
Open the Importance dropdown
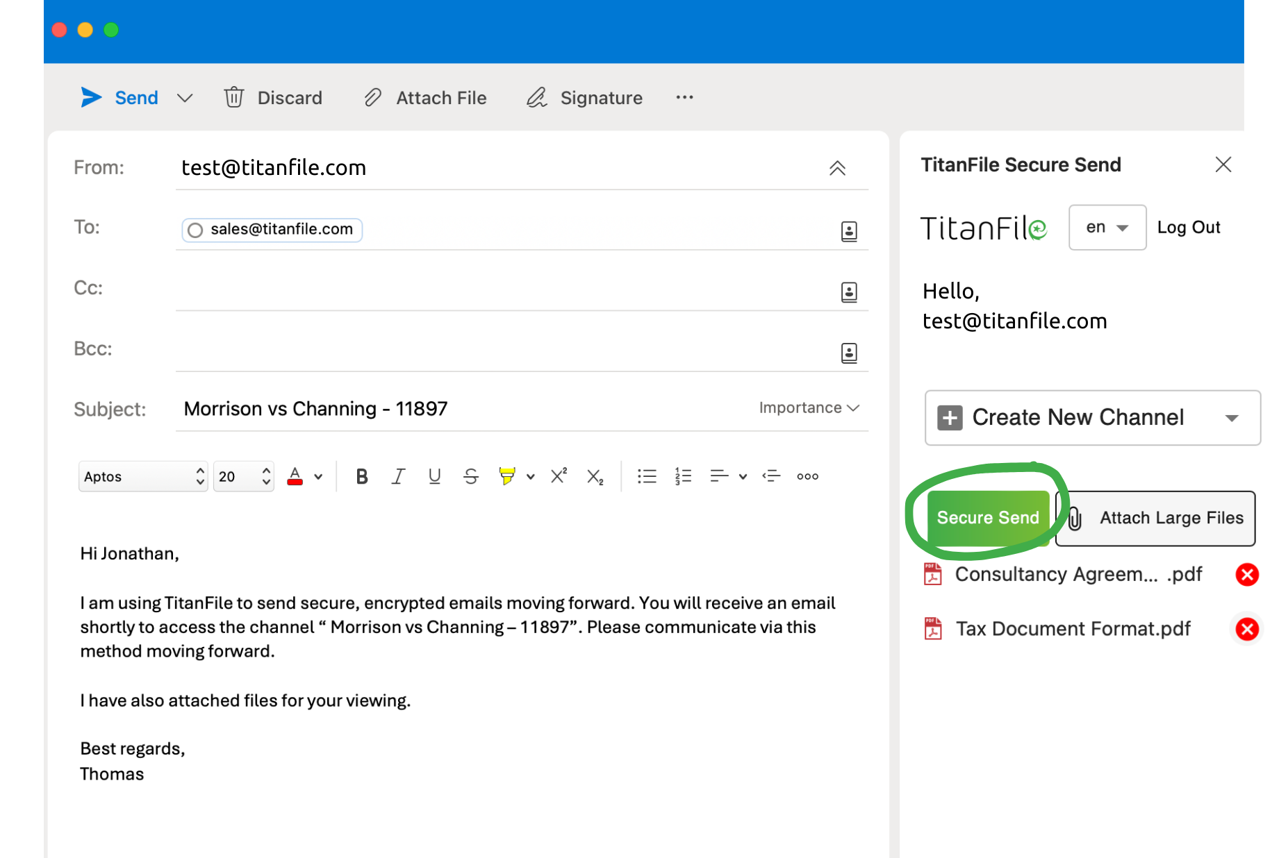click(x=809, y=407)
